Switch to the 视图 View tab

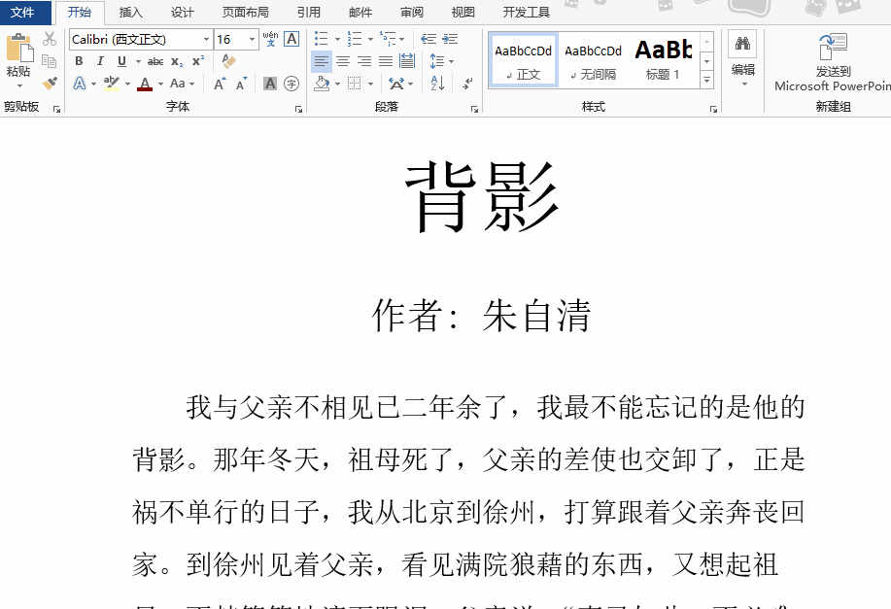463,12
